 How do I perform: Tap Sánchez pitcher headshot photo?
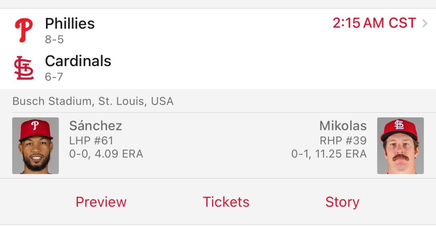point(35,146)
